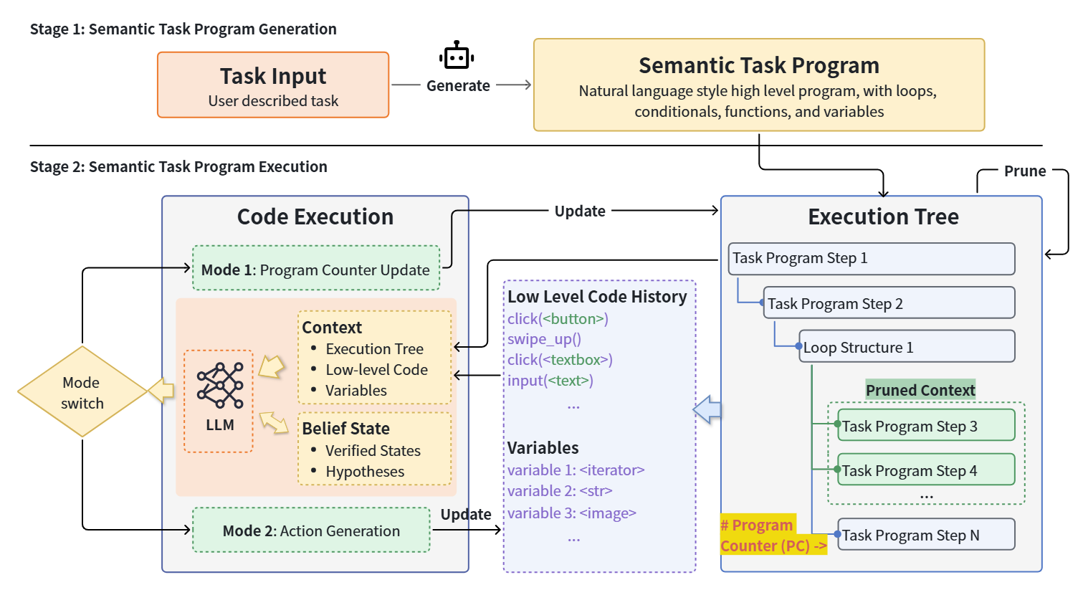Click the Hypotheses bullet
Viewport: 1088px width, 590px height.
pyautogui.click(x=365, y=472)
